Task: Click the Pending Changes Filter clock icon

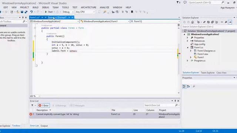Action: [198, 22]
